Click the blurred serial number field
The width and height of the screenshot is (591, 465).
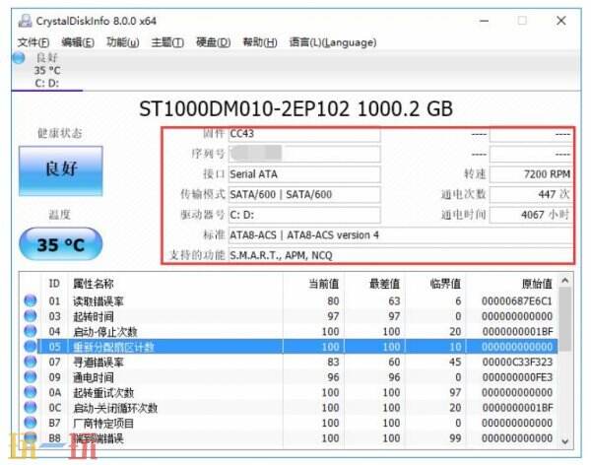tap(304, 154)
